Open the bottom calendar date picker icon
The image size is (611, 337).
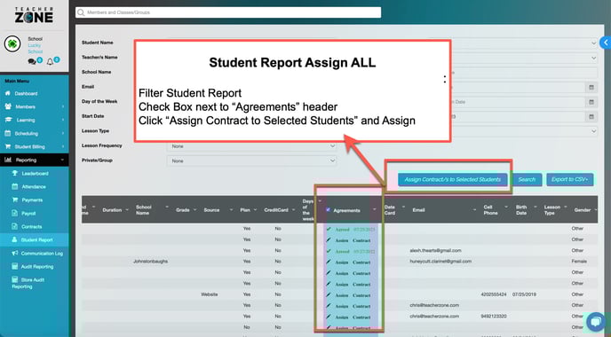(x=591, y=116)
